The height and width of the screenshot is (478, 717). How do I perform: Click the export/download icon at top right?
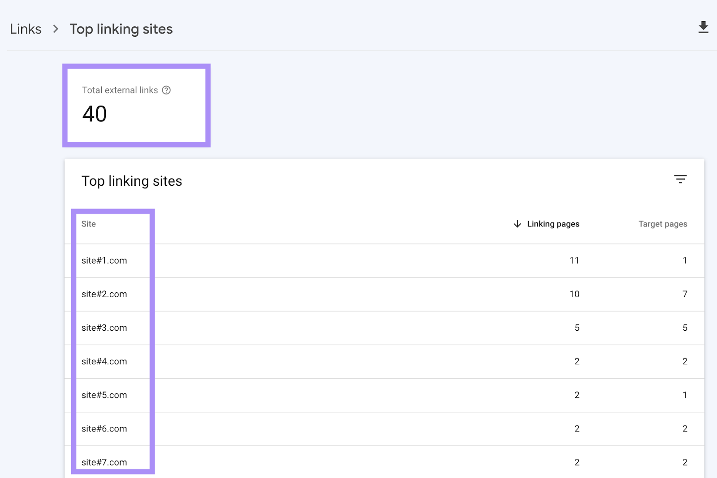pyautogui.click(x=703, y=27)
